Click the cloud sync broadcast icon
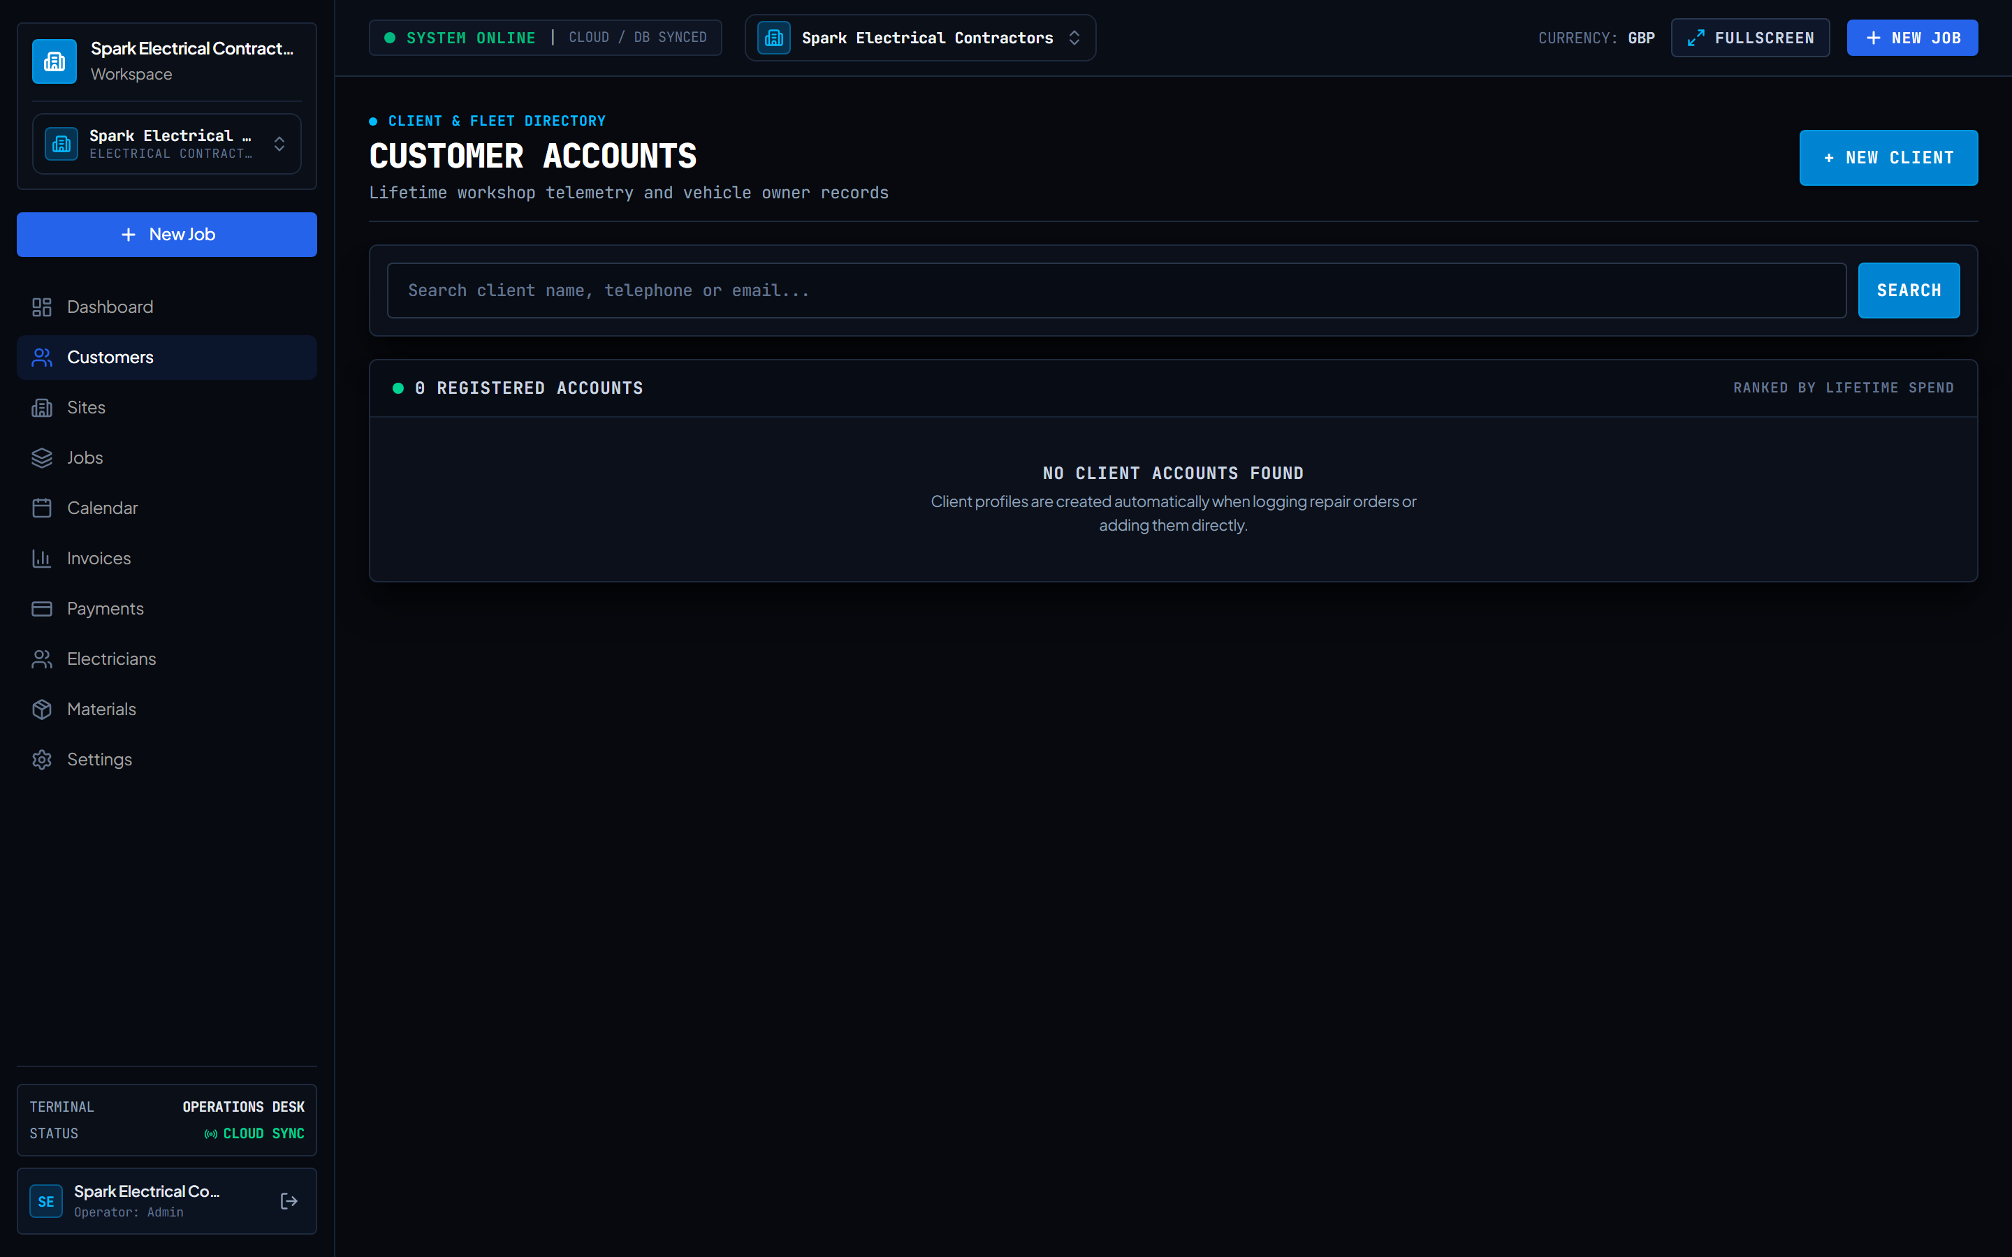 click(x=211, y=1134)
